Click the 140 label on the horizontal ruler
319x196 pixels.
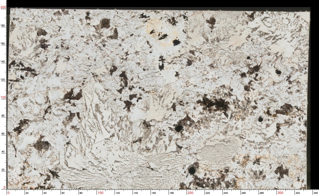pos(136,193)
